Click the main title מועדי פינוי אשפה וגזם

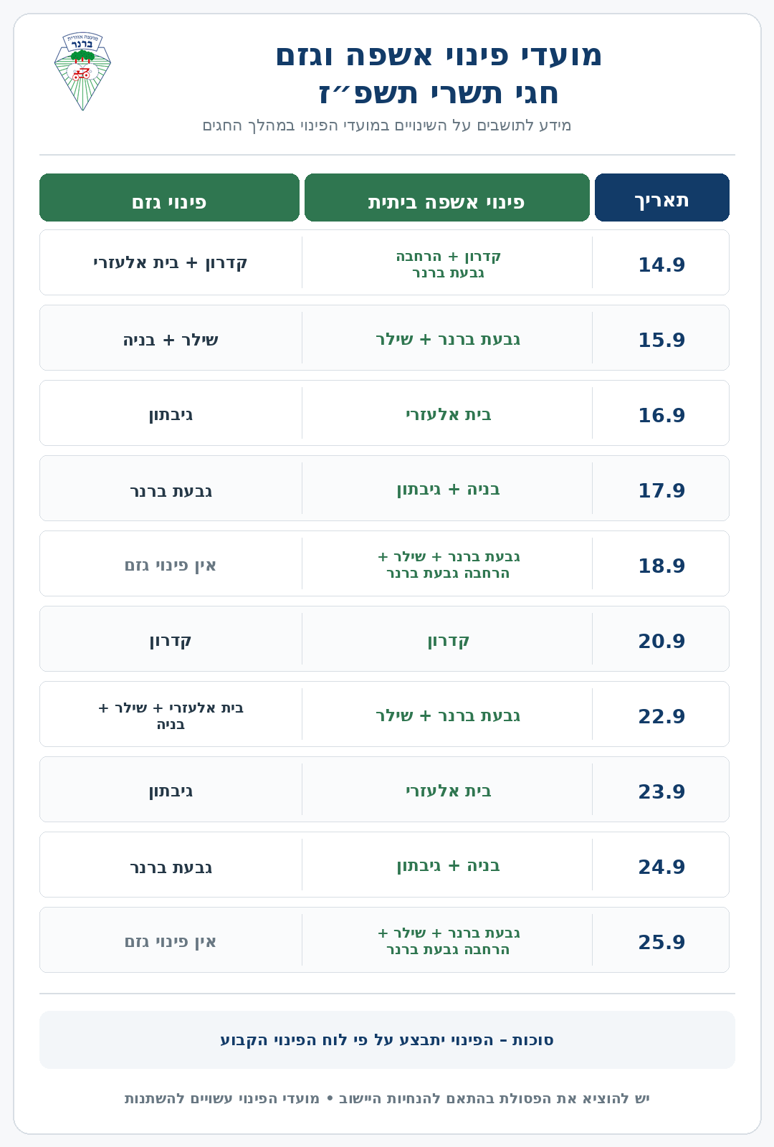439,56
